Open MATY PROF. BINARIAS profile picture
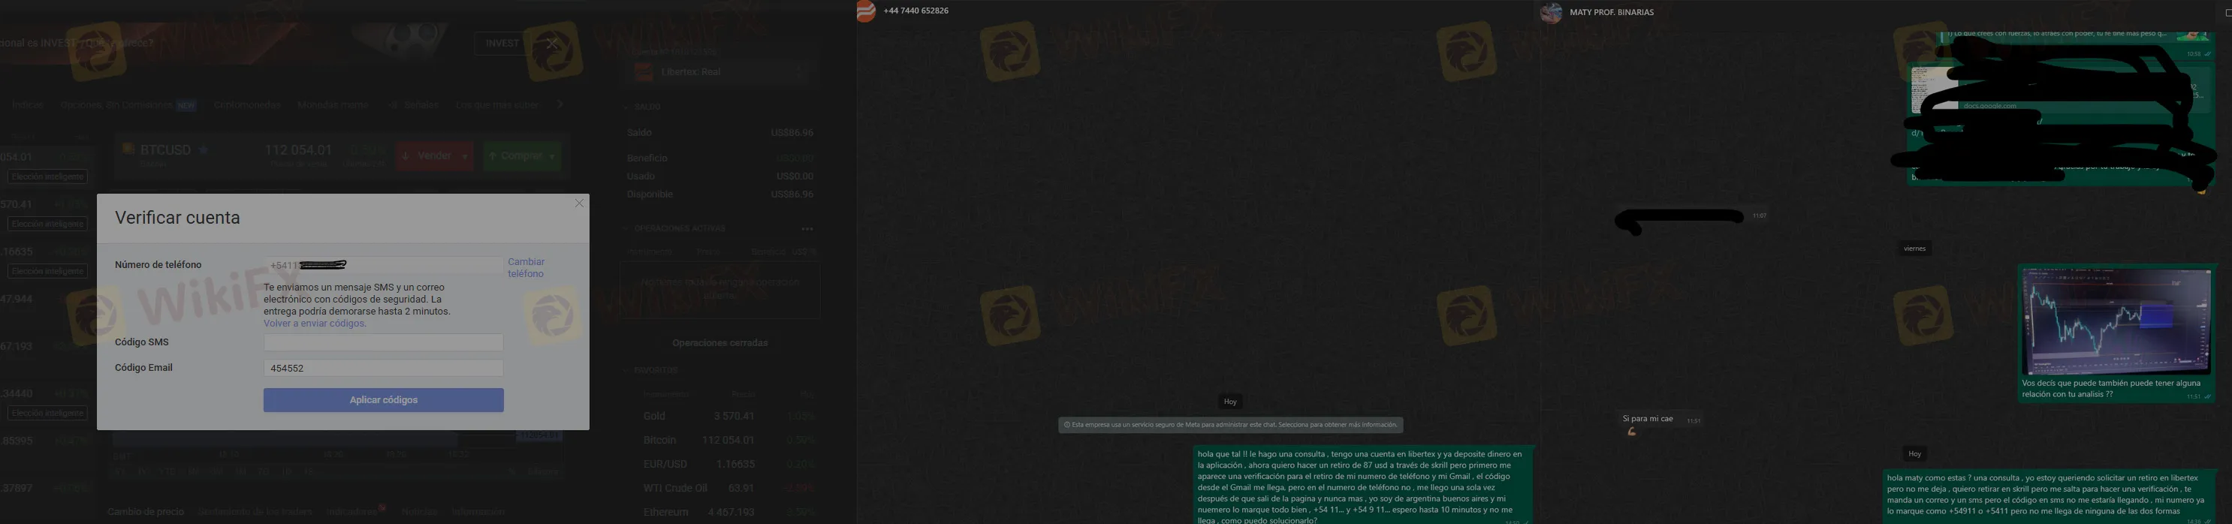Viewport: 2232px width, 524px height. 1551,13
